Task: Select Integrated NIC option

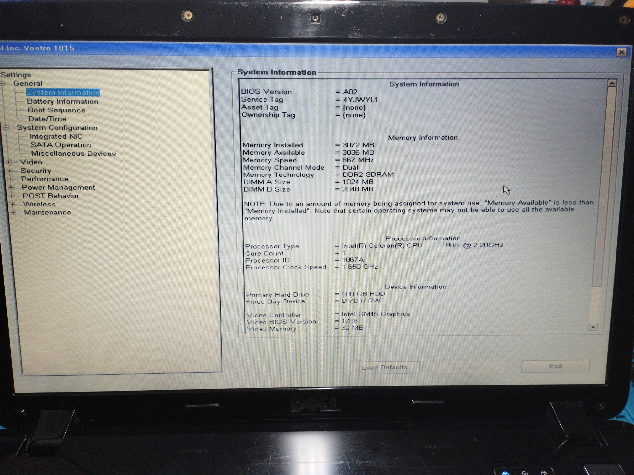Action: [x=56, y=136]
